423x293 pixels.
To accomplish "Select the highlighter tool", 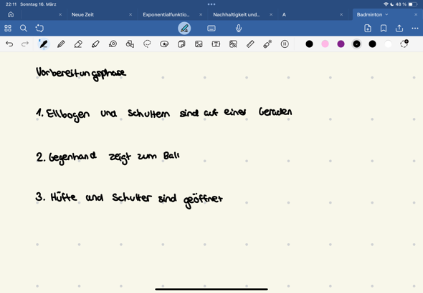I will (x=95, y=44).
